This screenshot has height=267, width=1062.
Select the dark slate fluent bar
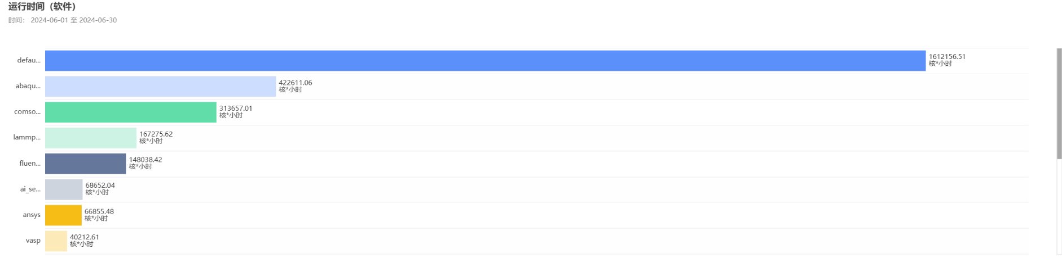click(85, 164)
